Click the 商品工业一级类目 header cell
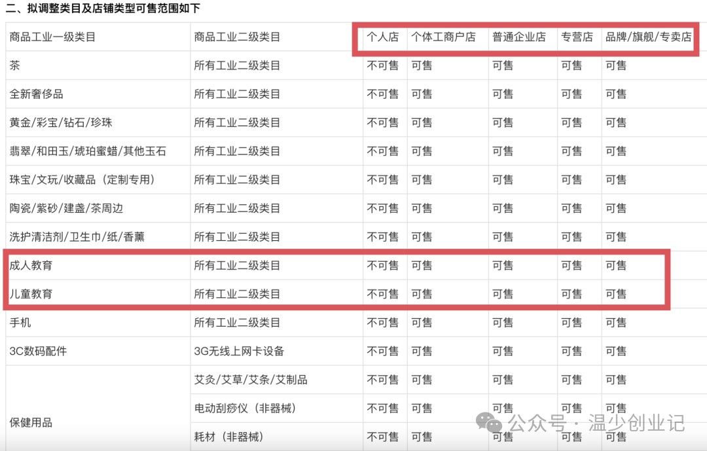 52,37
